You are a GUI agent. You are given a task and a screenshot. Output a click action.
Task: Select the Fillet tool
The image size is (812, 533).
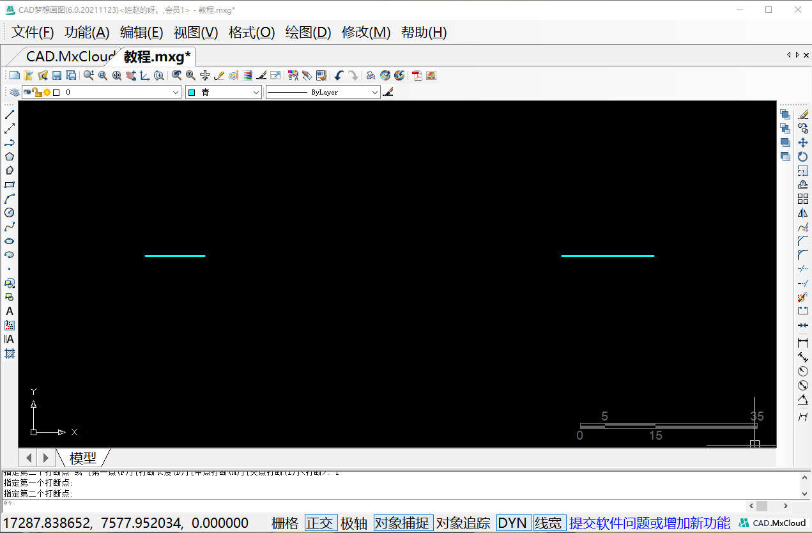[x=803, y=255]
